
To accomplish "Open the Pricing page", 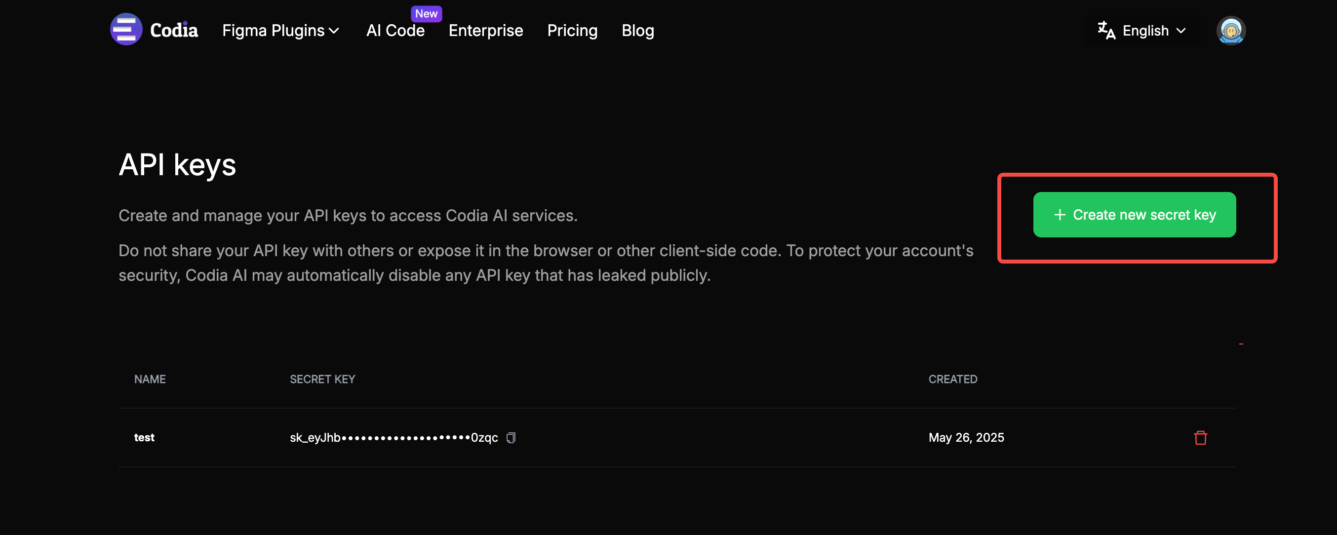I will pyautogui.click(x=572, y=31).
